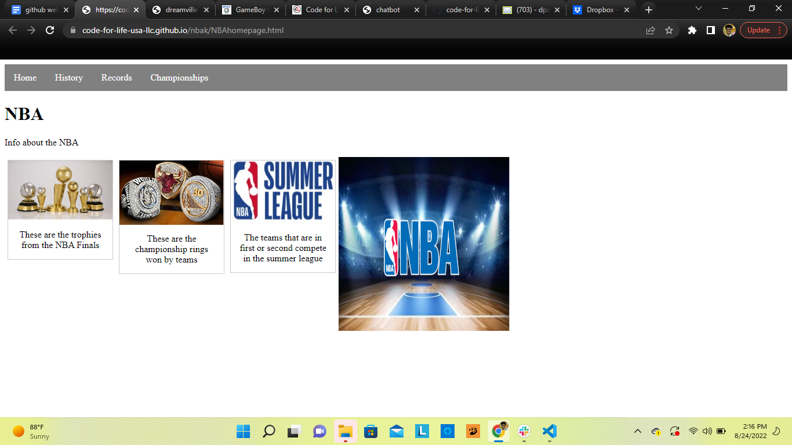Viewport: 792px width, 445px height.
Task: Open the History nav link
Action: click(68, 78)
